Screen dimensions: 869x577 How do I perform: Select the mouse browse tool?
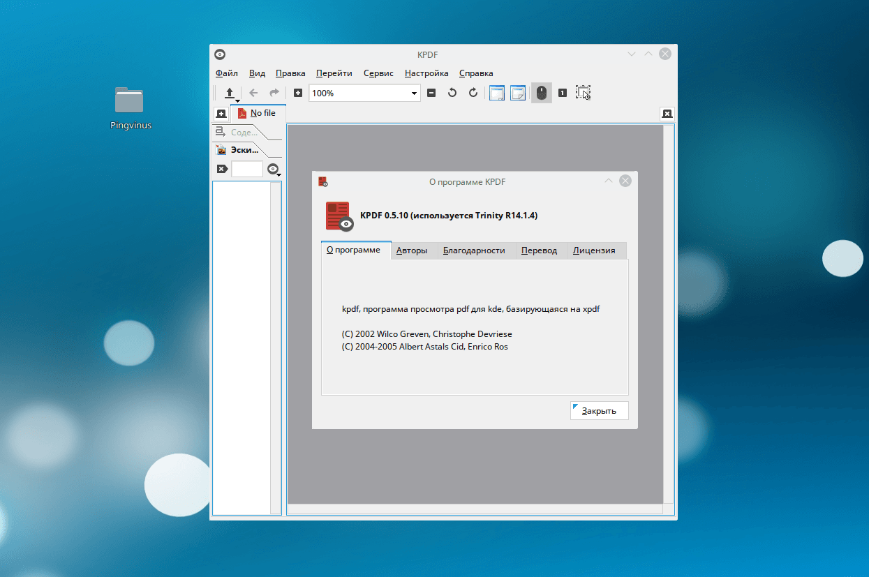pos(541,93)
